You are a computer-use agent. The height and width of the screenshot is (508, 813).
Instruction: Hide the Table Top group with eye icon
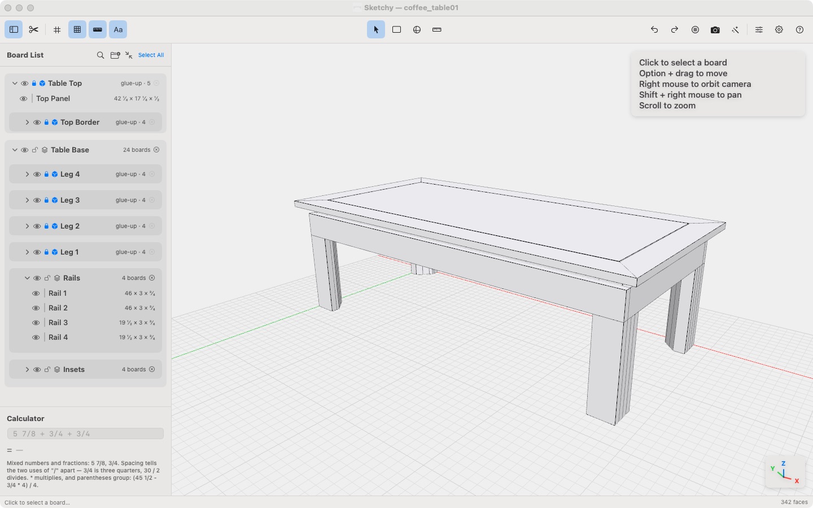pos(24,83)
